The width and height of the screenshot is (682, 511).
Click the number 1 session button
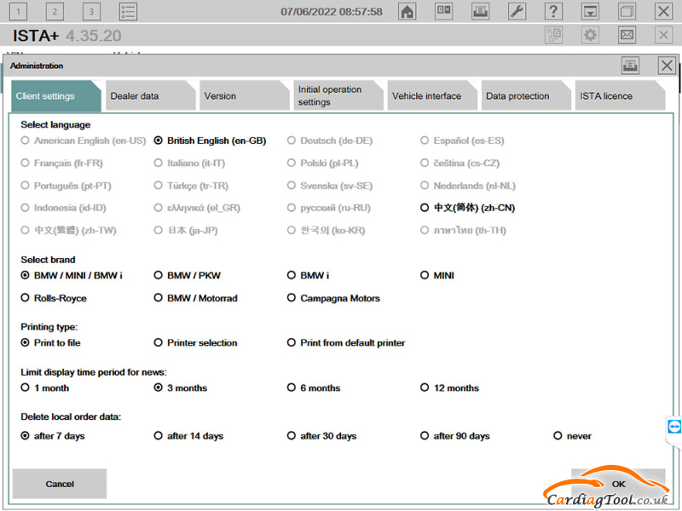(x=18, y=11)
